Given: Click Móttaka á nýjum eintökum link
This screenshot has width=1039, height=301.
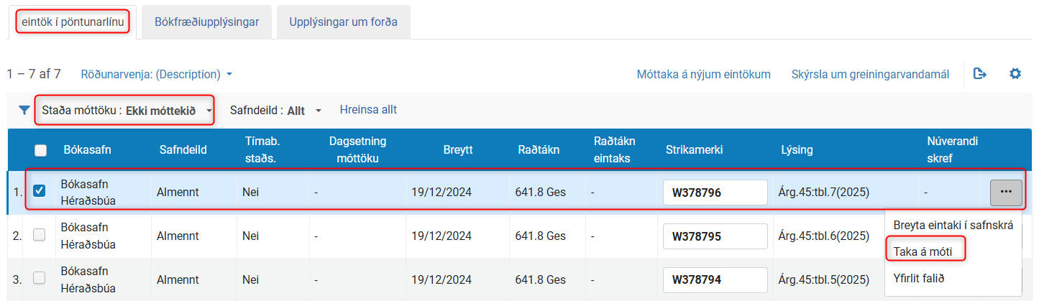Looking at the screenshot, I should 703,74.
